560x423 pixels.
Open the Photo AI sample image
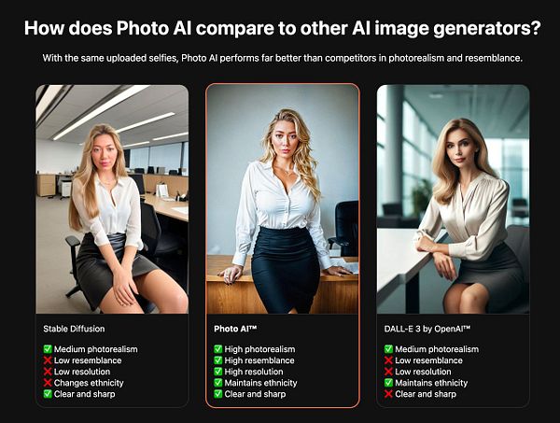click(283, 199)
